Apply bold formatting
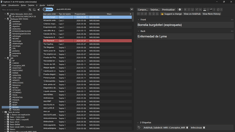235x132 pixels. pos(185,10)
